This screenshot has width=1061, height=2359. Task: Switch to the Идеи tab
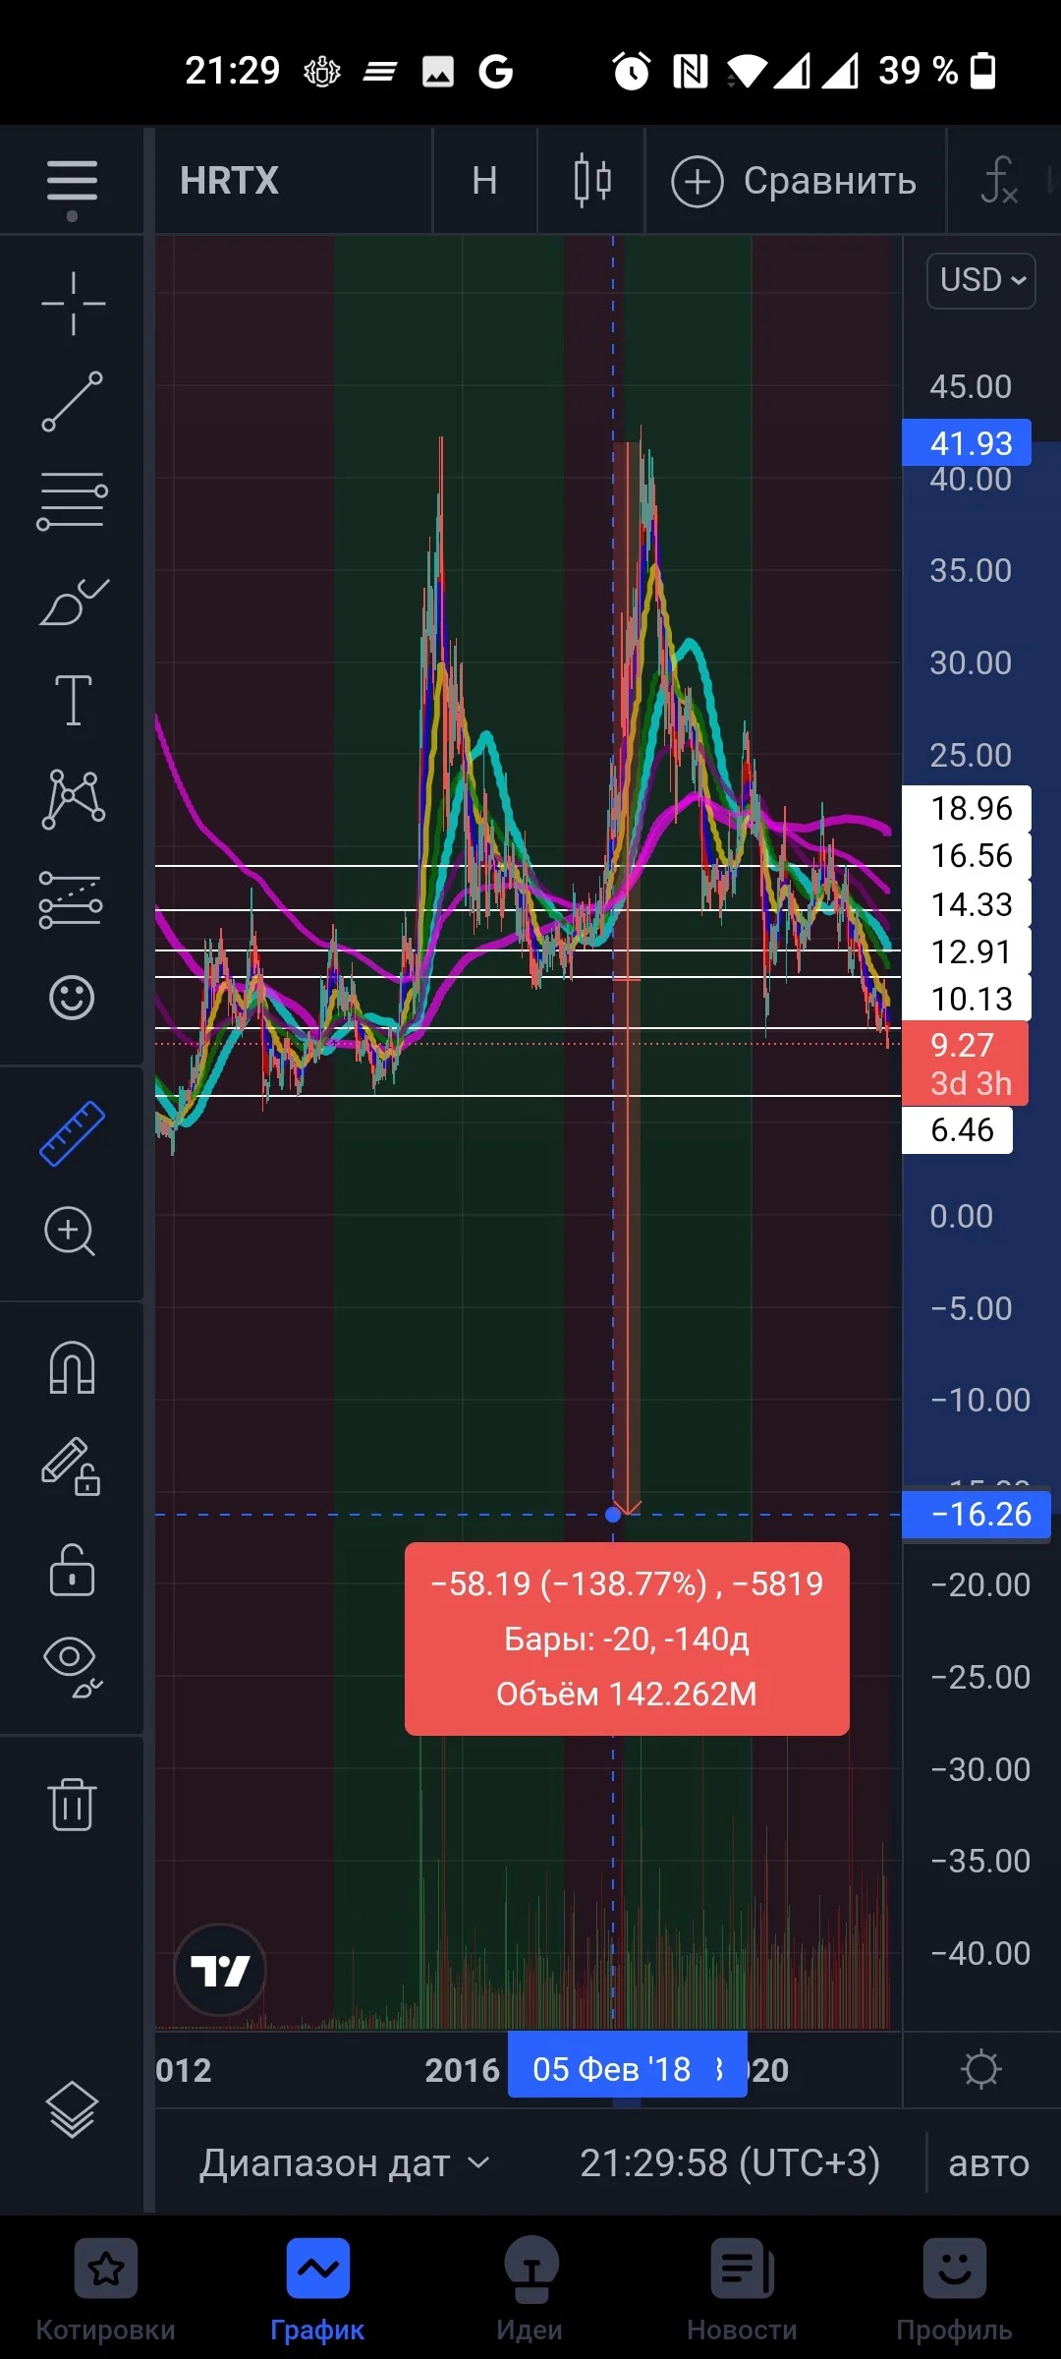tap(530, 2290)
